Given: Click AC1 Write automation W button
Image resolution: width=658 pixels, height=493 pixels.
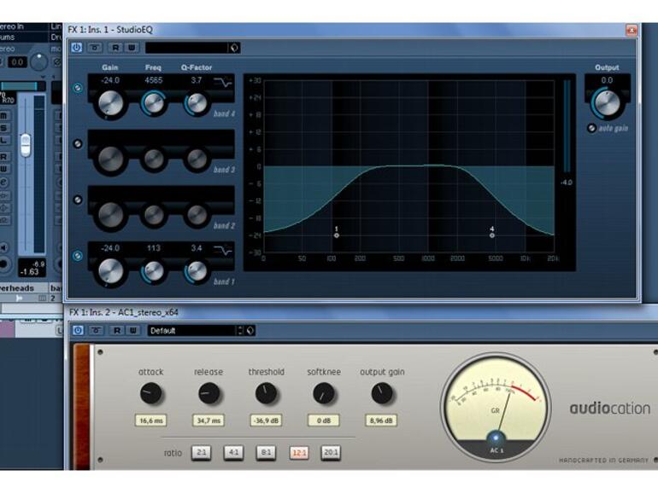Looking at the screenshot, I should [133, 330].
